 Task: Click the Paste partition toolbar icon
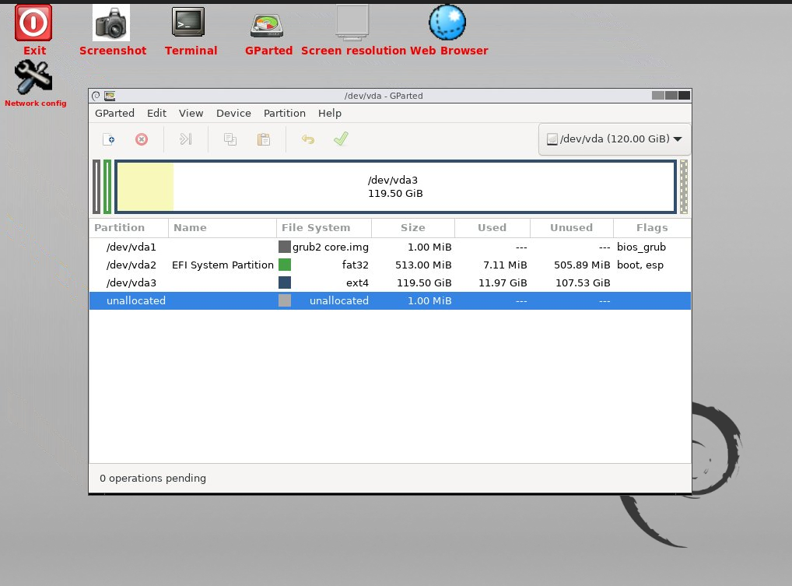[264, 139]
